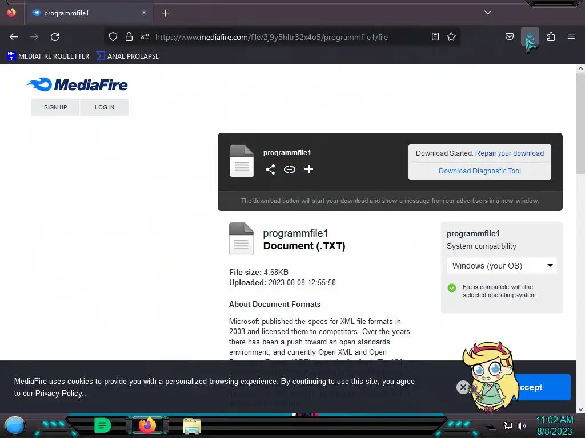
Task: Click the dark document thumbnail in download box
Action: tap(242, 161)
